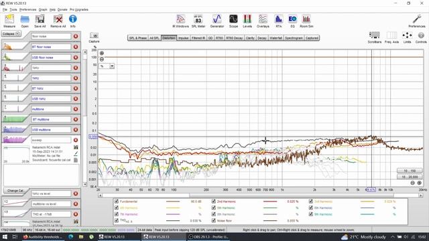
Task: Set range with 10 .. 150 button
Action: tap(410, 171)
